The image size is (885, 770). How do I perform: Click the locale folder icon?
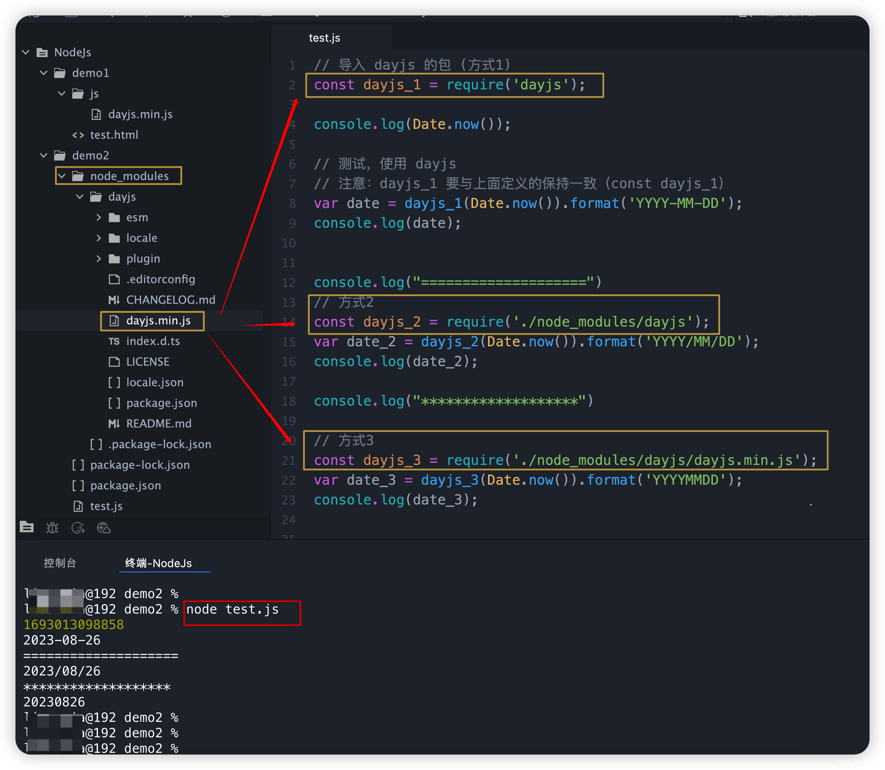click(114, 238)
